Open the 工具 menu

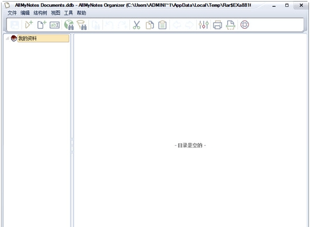click(68, 13)
